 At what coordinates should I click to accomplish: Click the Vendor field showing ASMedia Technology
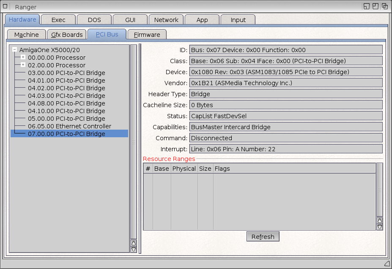click(x=286, y=83)
